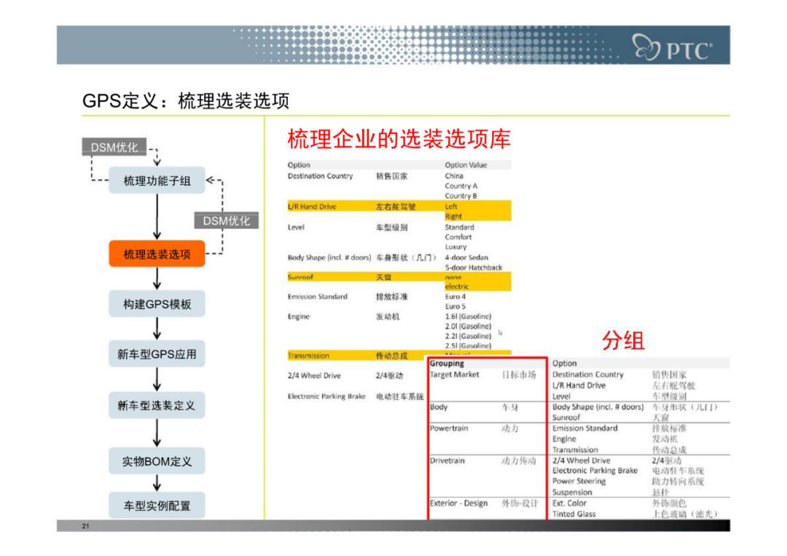The image size is (787, 556).
Task: Select Body Shape (incl. # doors) in options table
Action: 329,257
